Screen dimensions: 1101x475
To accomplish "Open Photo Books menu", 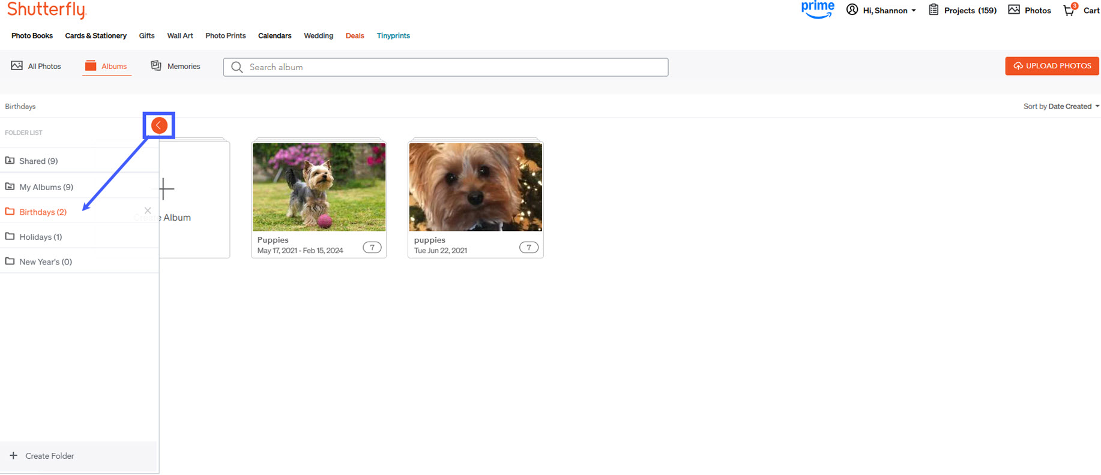I will [32, 35].
